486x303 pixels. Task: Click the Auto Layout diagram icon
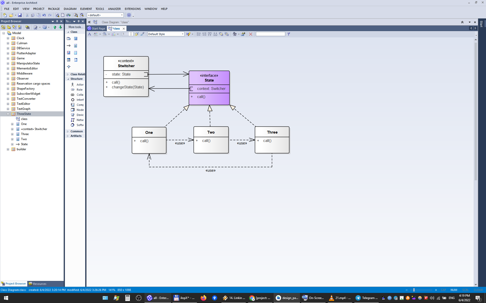(x=235, y=34)
